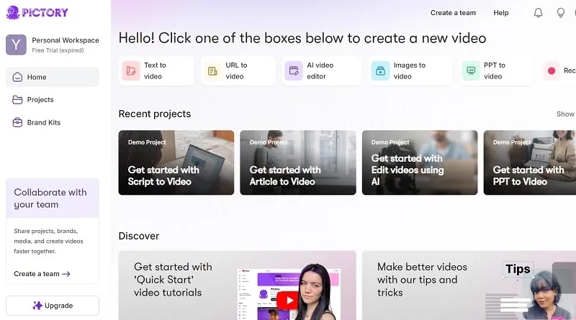Screen dimensions: 576x320
Task: Click the Pictory octopus logo
Action: (13, 12)
